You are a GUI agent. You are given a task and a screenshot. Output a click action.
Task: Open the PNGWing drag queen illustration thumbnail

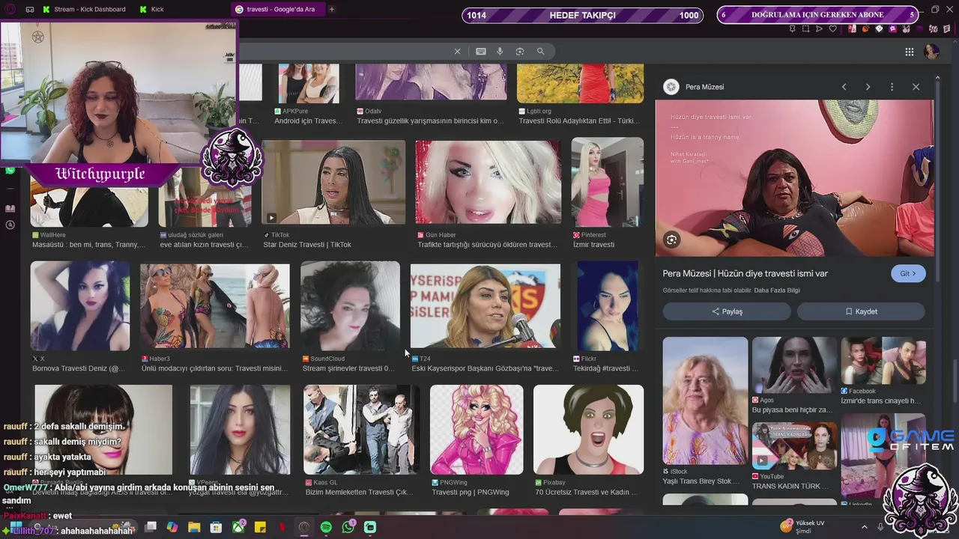click(x=477, y=430)
